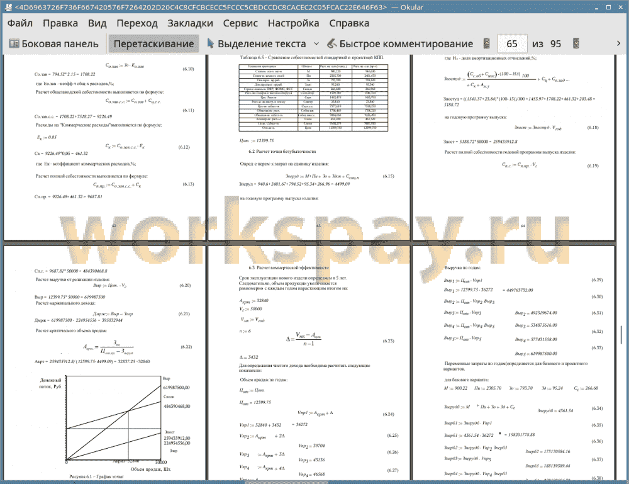Click the text Расчет маржинального дохода:
The height and width of the screenshot is (484, 629).
pos(65,303)
